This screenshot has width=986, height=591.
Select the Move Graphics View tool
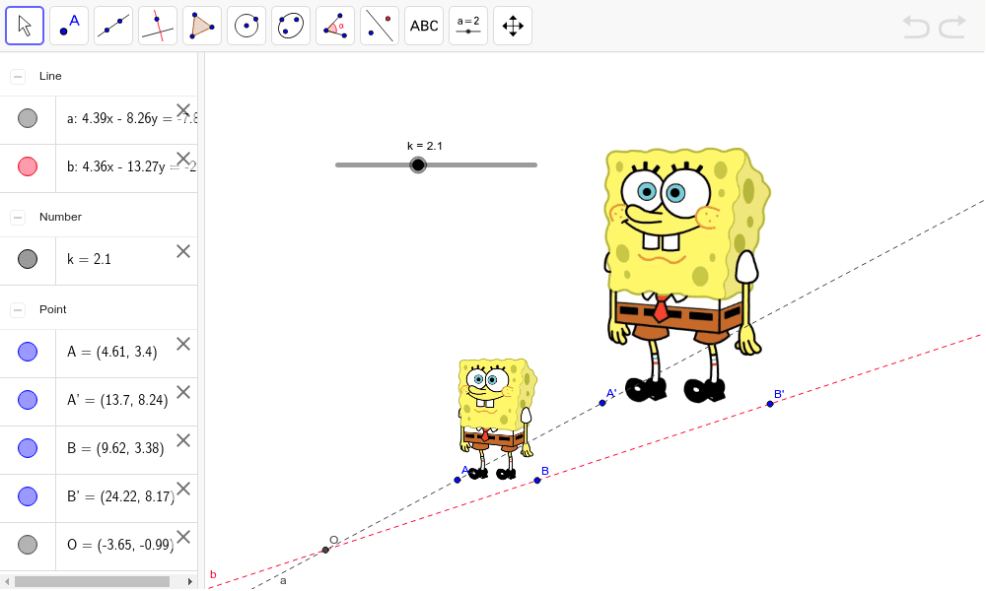[513, 26]
